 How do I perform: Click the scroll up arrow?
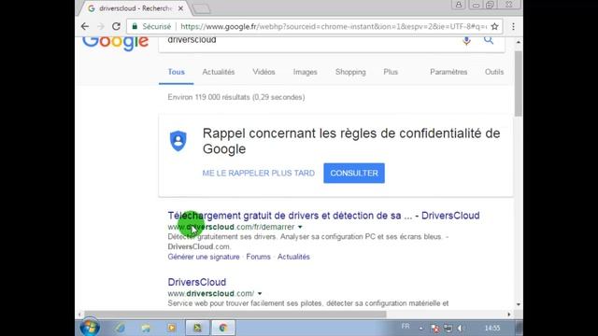coord(519,42)
